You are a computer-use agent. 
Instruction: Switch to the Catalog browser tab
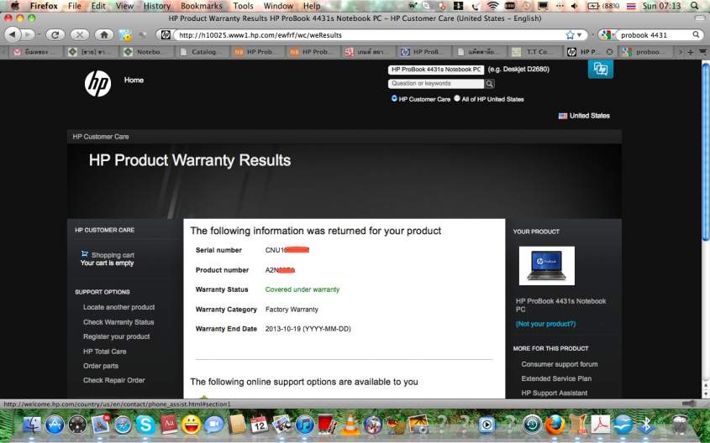[x=202, y=52]
